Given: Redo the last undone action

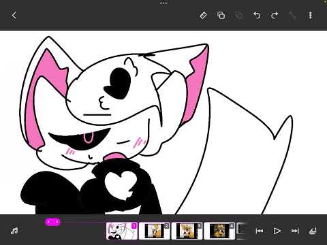Looking at the screenshot, I should click(x=275, y=16).
